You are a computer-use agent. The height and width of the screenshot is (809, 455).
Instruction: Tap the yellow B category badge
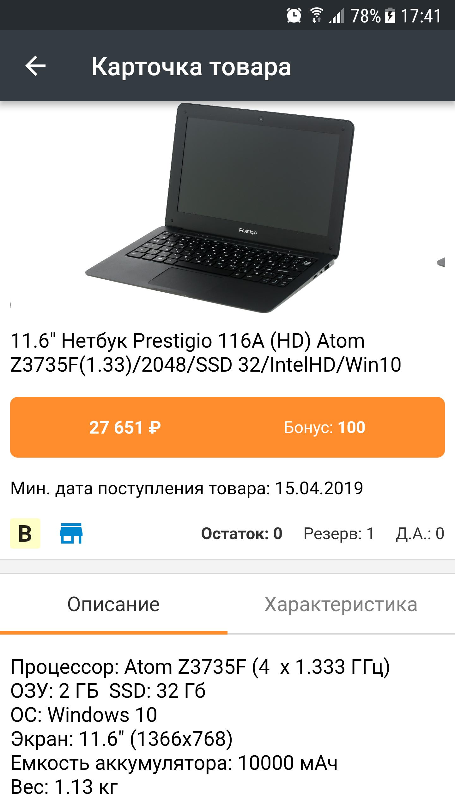25,533
